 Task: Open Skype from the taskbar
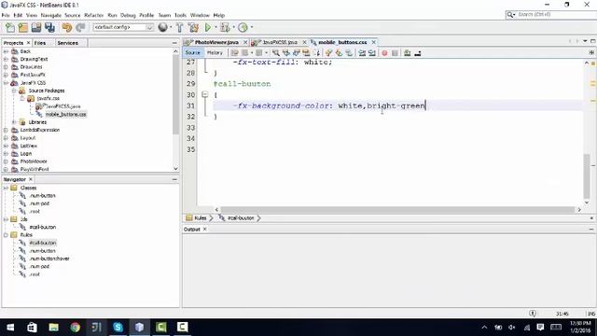click(x=118, y=328)
